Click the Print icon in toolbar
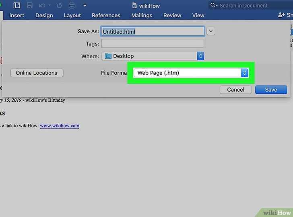293x217 pixels. (x=72, y=5)
